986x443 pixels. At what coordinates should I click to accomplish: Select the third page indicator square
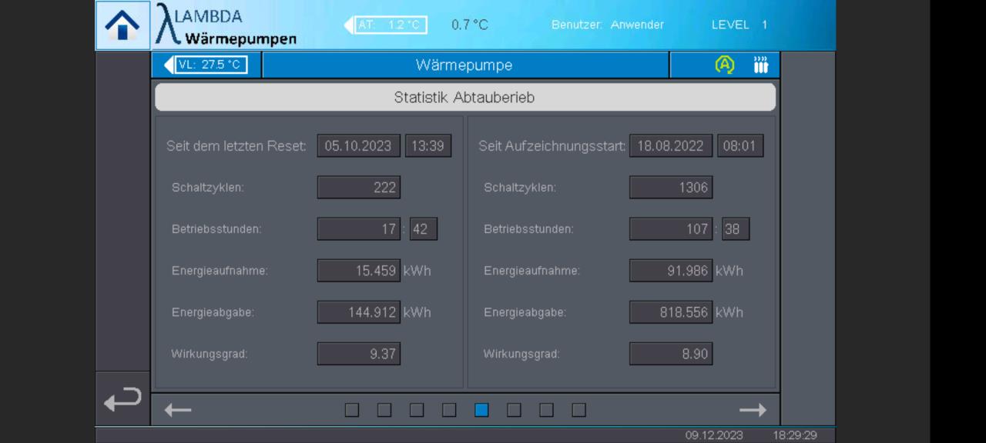tap(417, 411)
